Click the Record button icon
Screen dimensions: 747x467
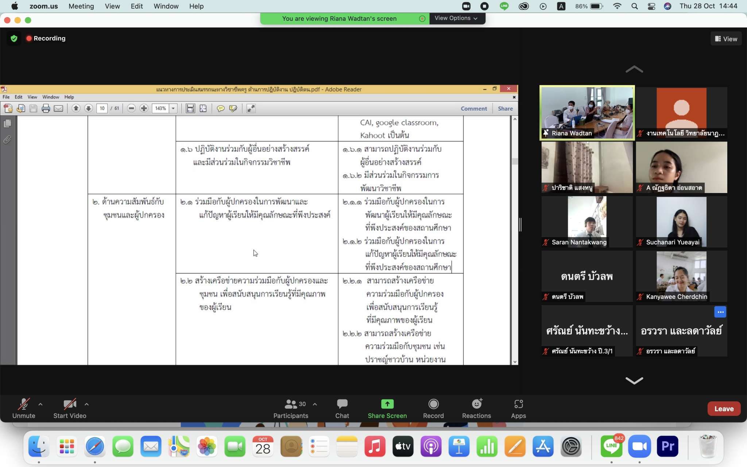[433, 404]
